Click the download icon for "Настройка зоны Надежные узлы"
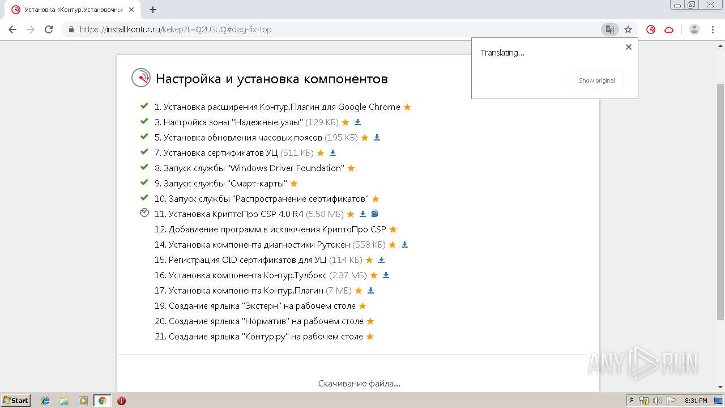Screen dimensions: 725x408 point(357,122)
